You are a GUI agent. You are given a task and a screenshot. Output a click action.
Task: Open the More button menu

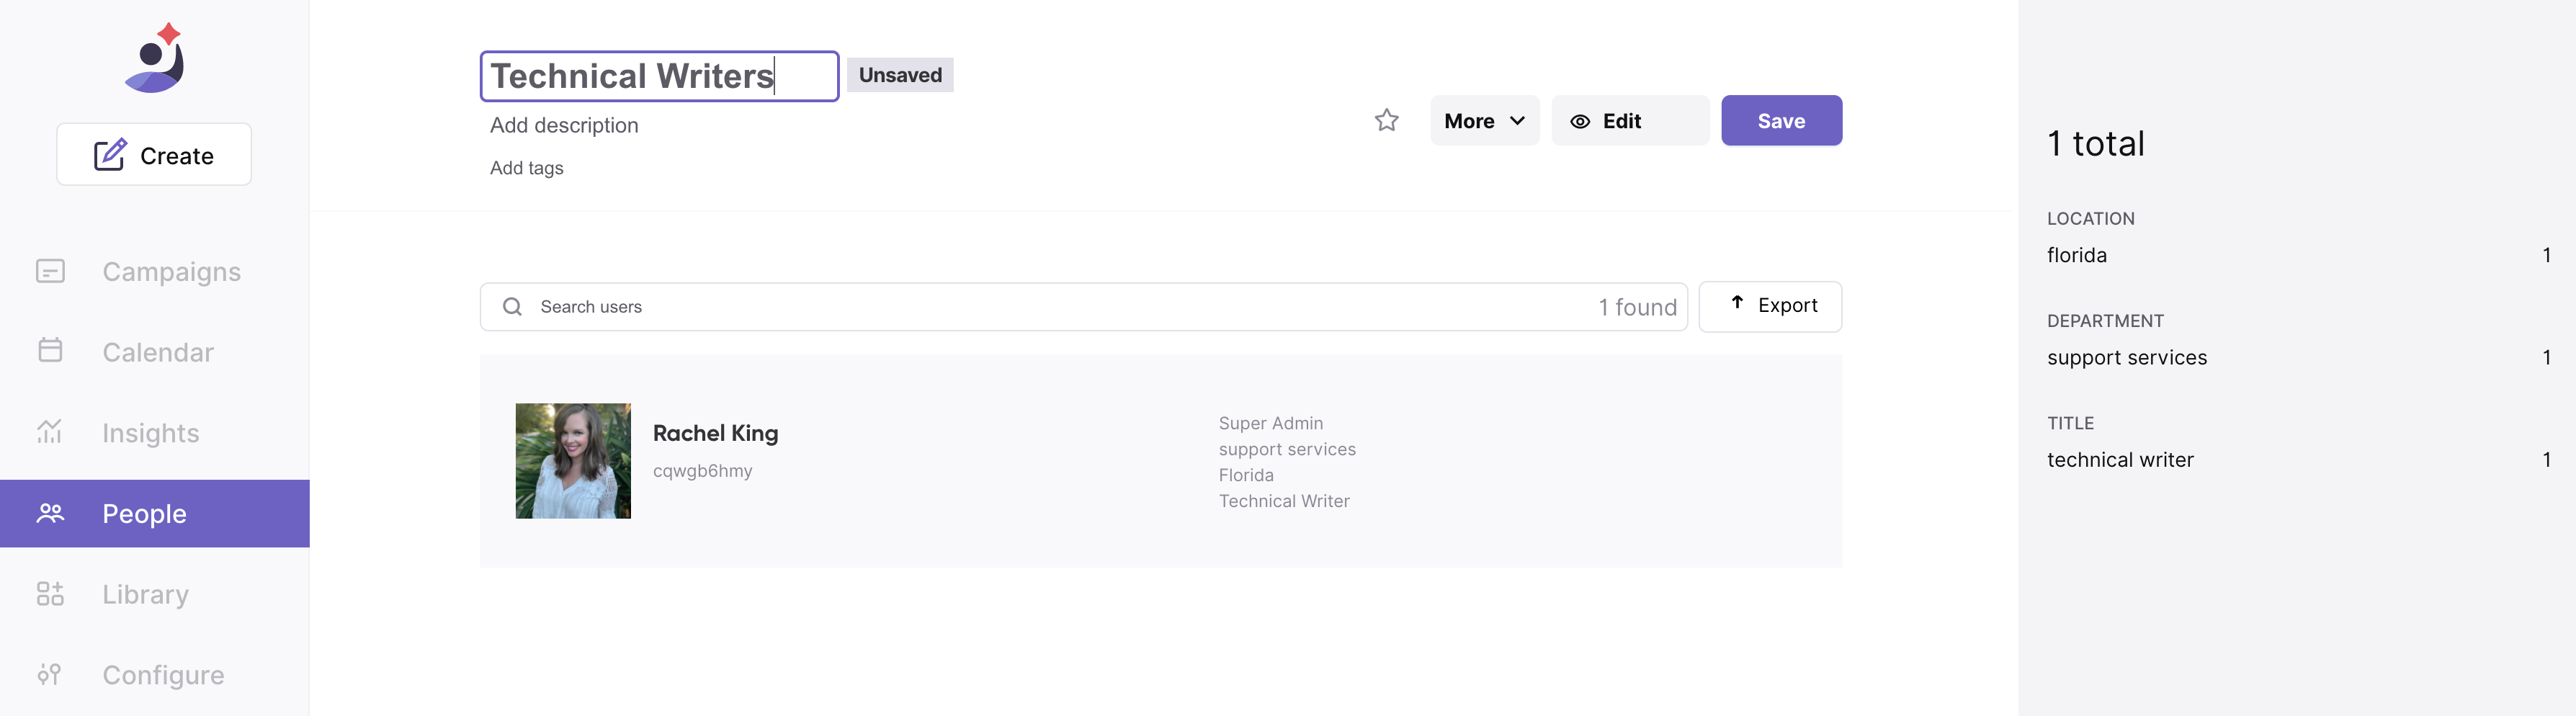click(x=1484, y=121)
